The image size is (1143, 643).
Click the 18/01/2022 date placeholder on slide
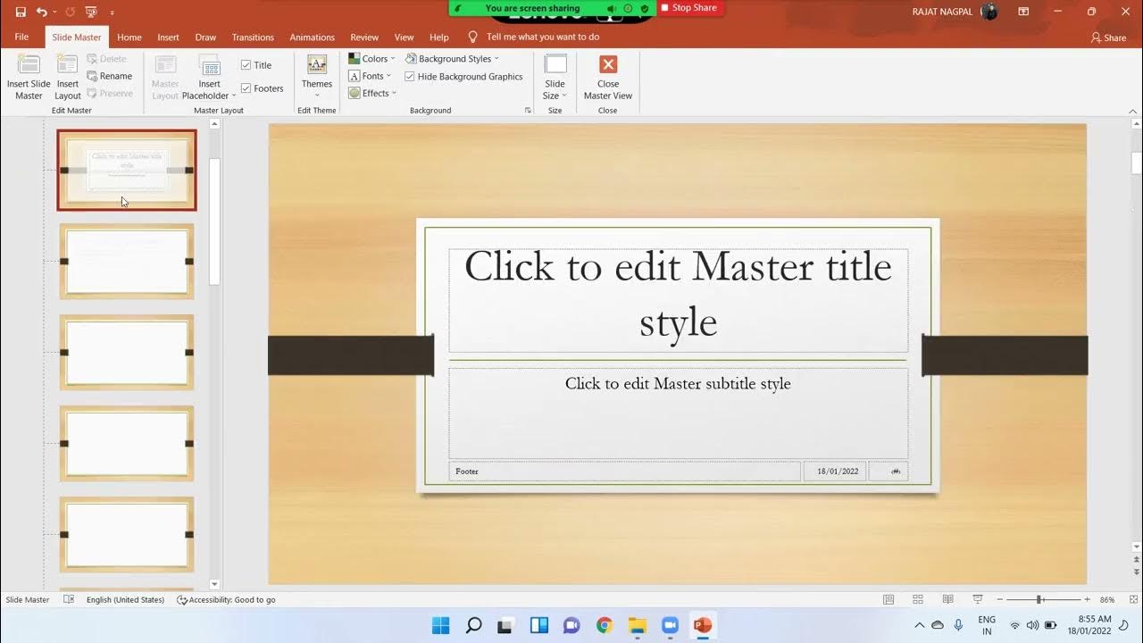point(835,471)
